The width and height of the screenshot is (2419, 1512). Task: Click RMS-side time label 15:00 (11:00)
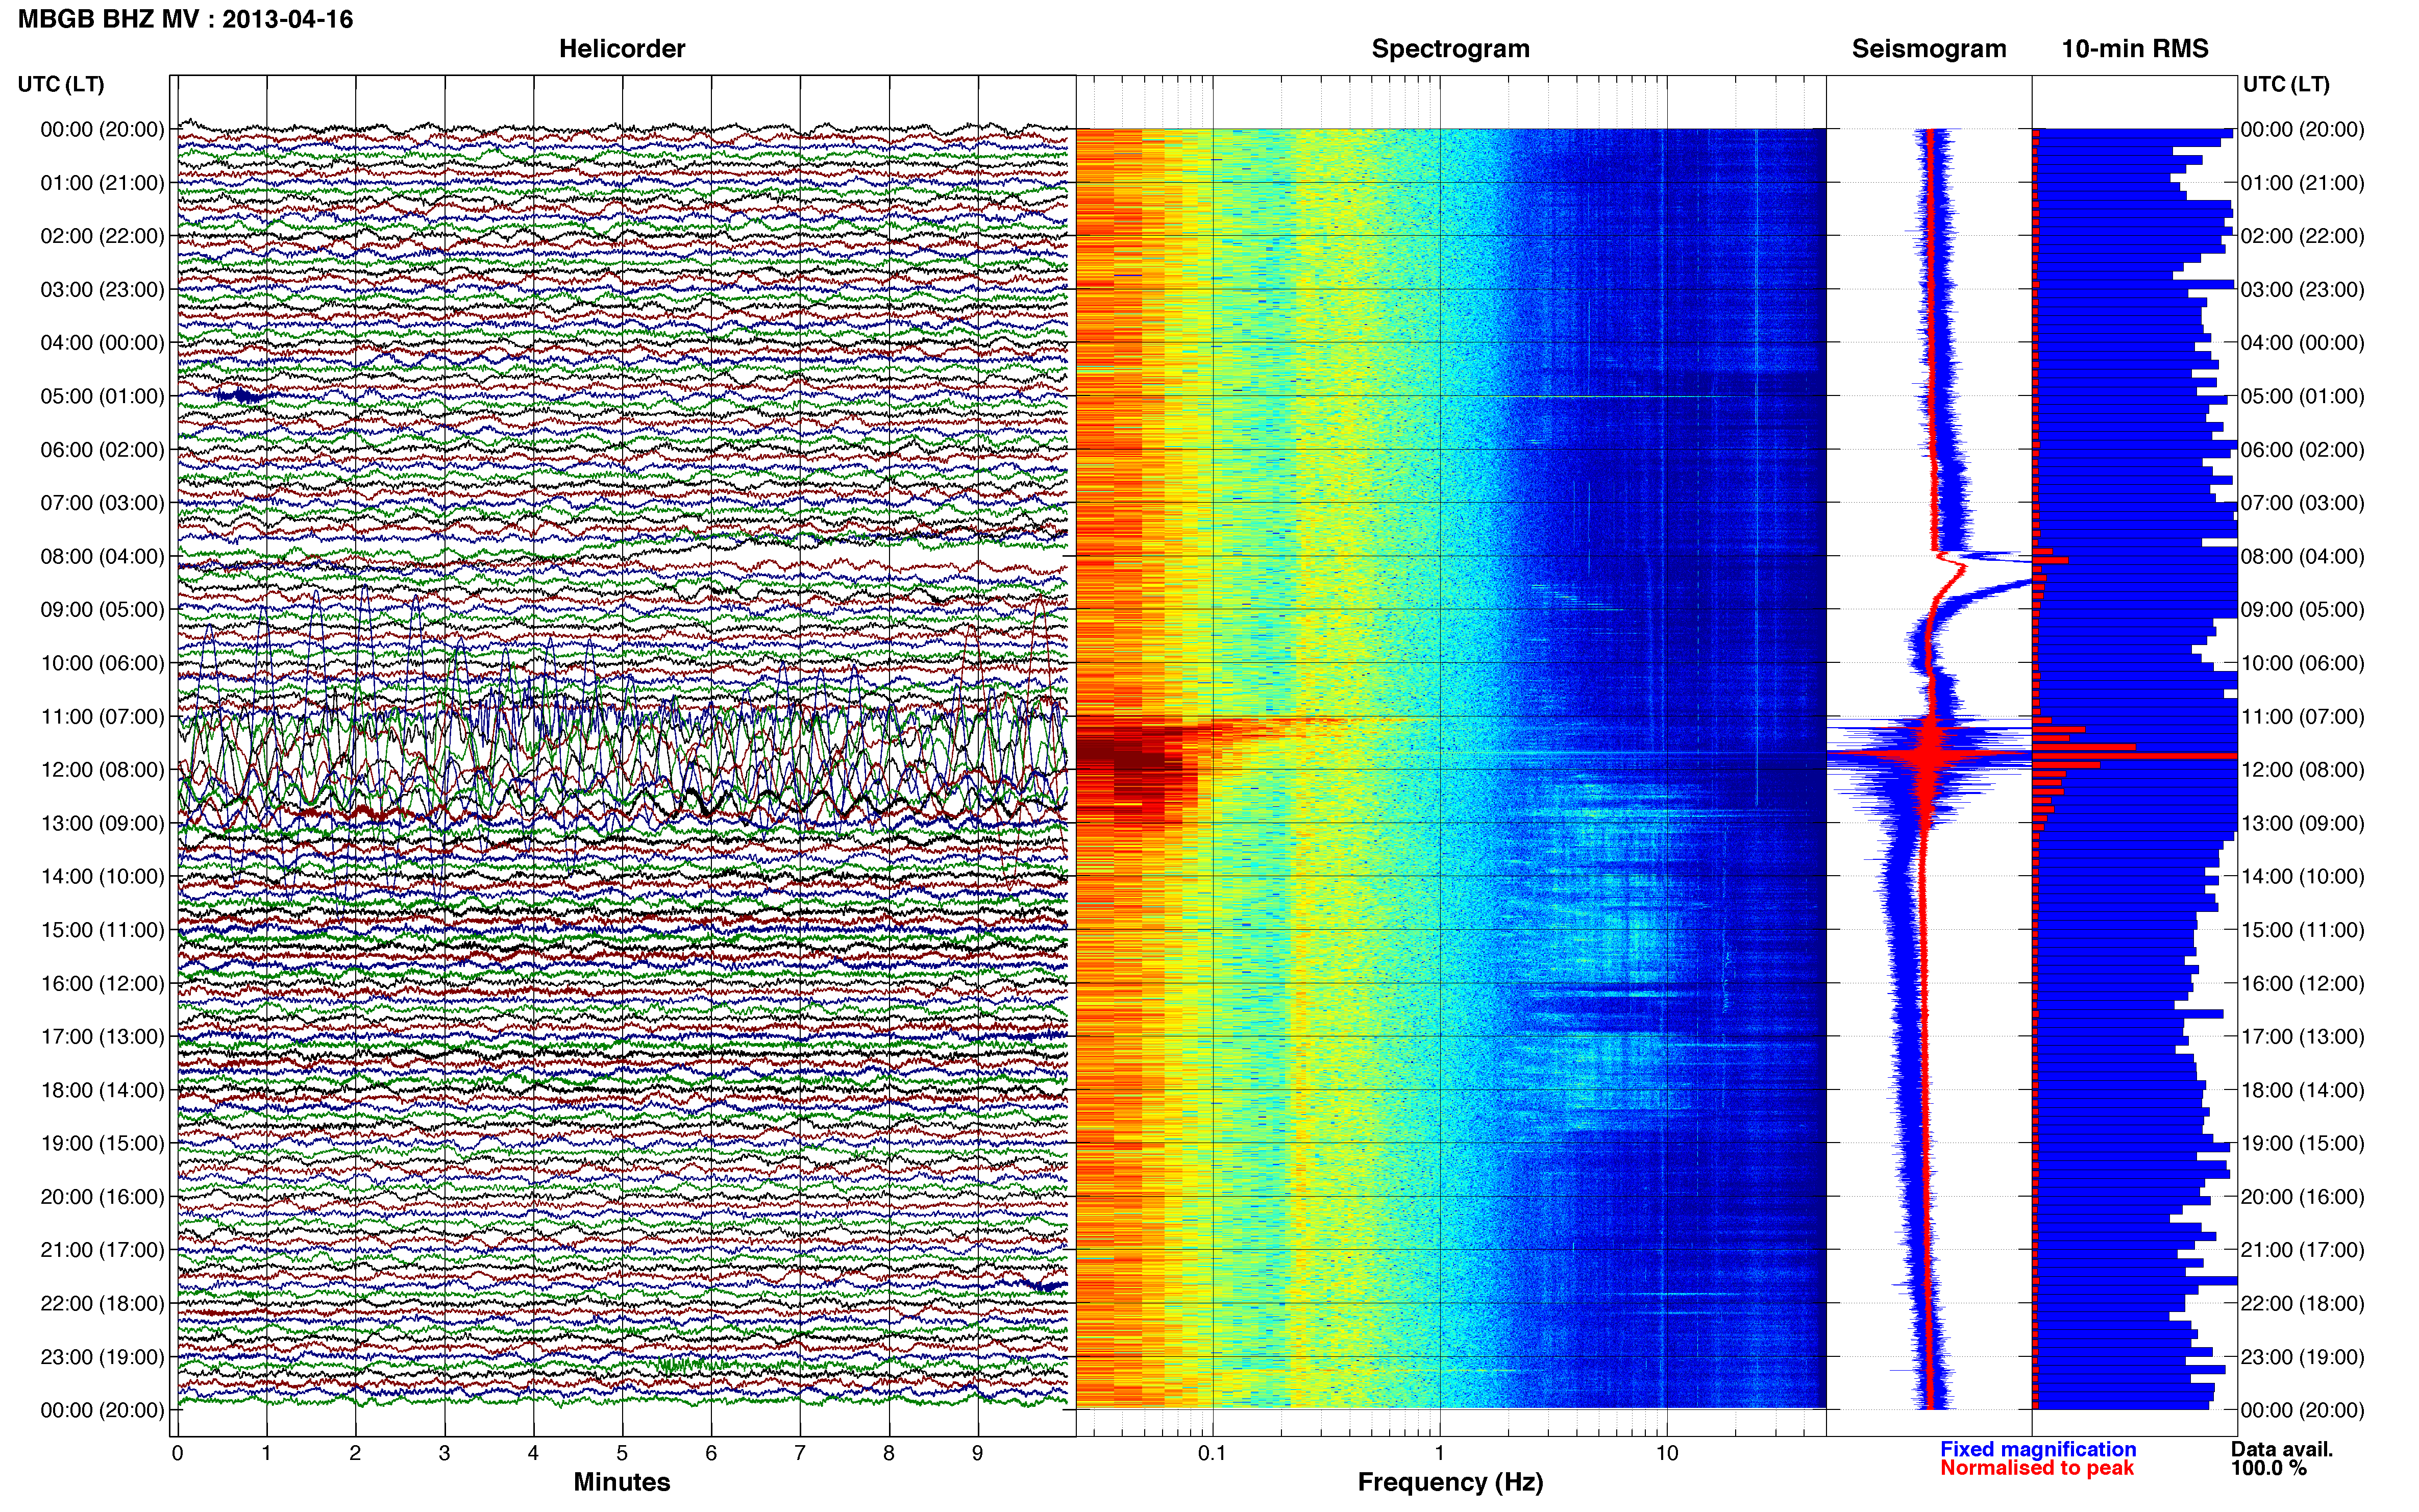click(2303, 930)
